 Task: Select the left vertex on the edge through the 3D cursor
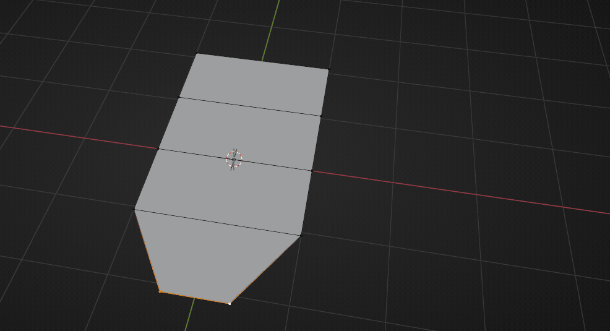point(158,148)
